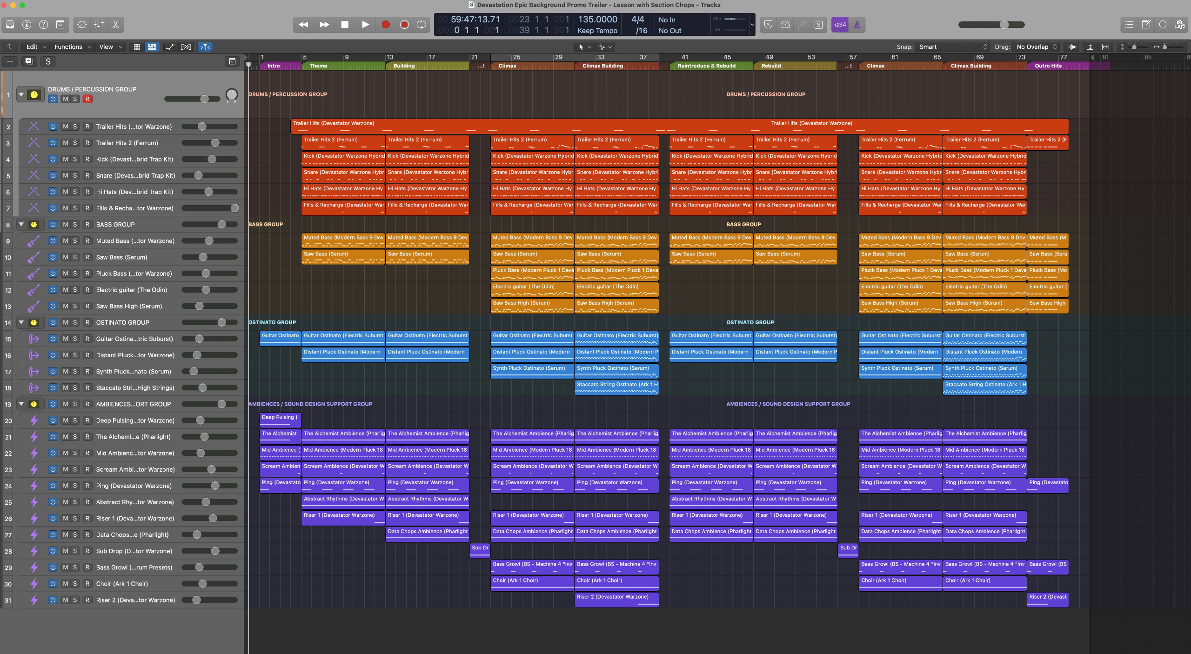The image size is (1191, 654).
Task: Mute the Saw Bass (Serum) track
Action: point(65,257)
